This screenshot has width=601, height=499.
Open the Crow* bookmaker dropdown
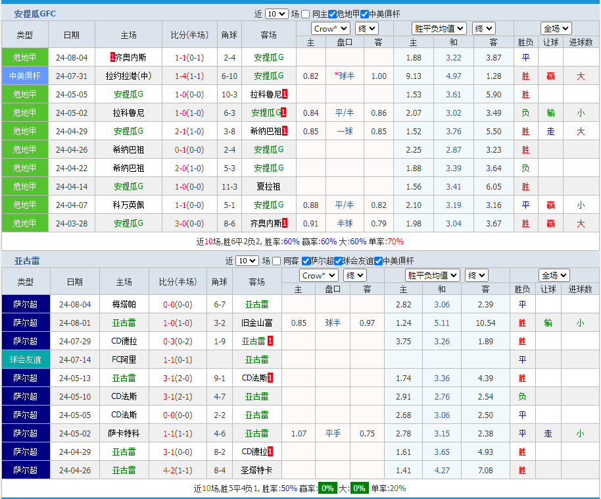pos(329,28)
